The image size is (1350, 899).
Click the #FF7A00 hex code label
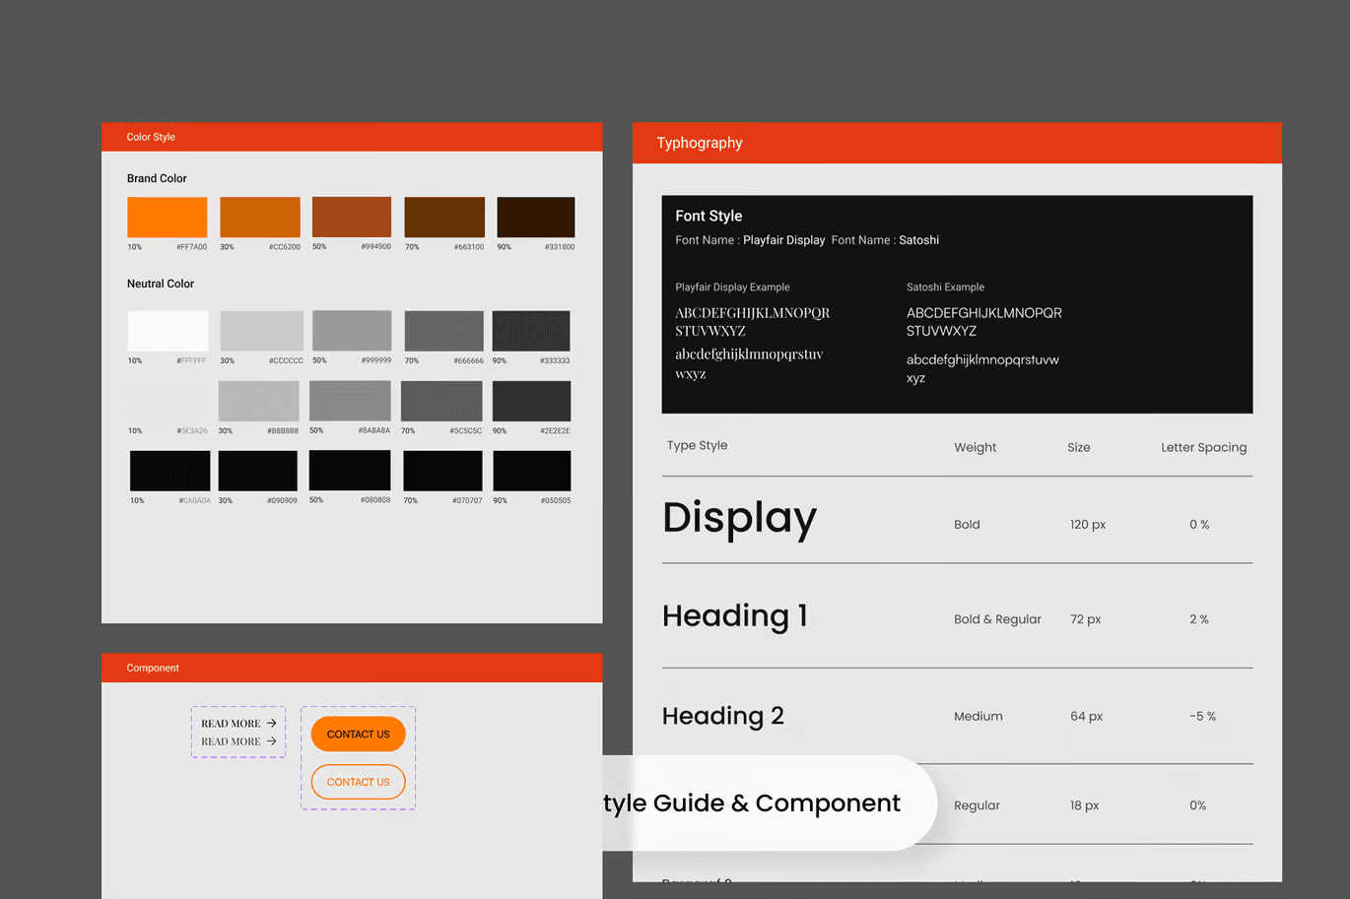pyautogui.click(x=191, y=247)
